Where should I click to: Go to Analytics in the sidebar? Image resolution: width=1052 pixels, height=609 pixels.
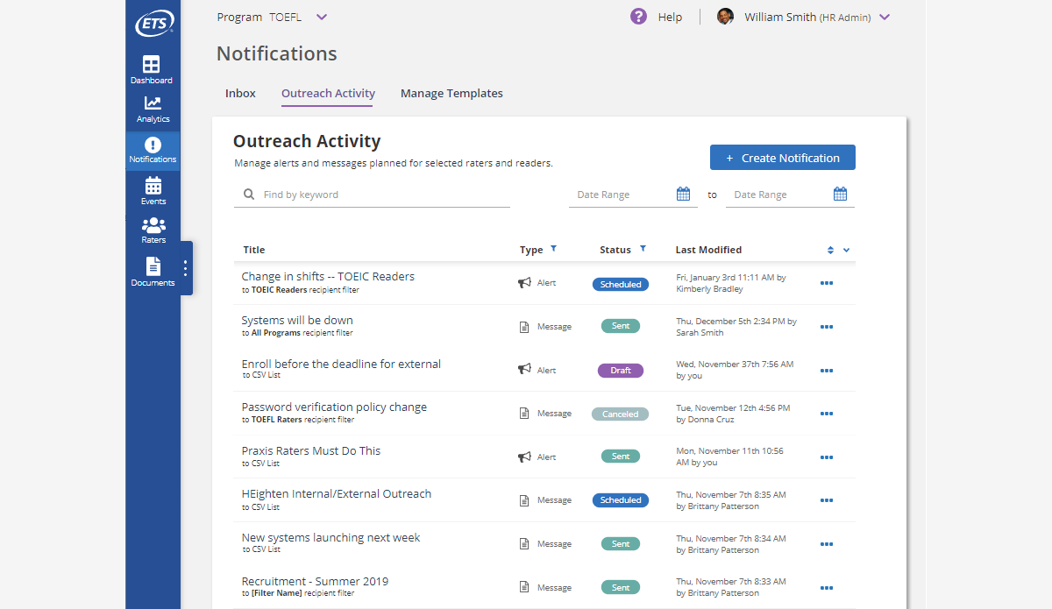click(153, 109)
